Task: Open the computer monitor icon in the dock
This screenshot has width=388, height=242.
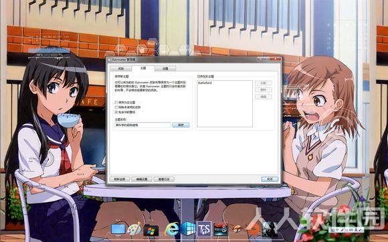Action: pos(118,229)
